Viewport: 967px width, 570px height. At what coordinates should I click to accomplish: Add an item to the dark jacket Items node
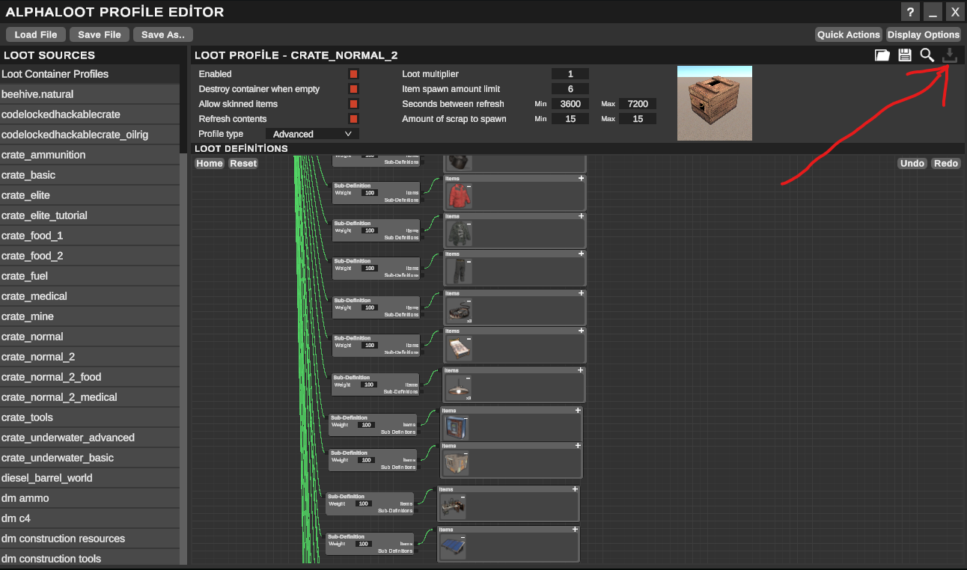click(x=581, y=215)
